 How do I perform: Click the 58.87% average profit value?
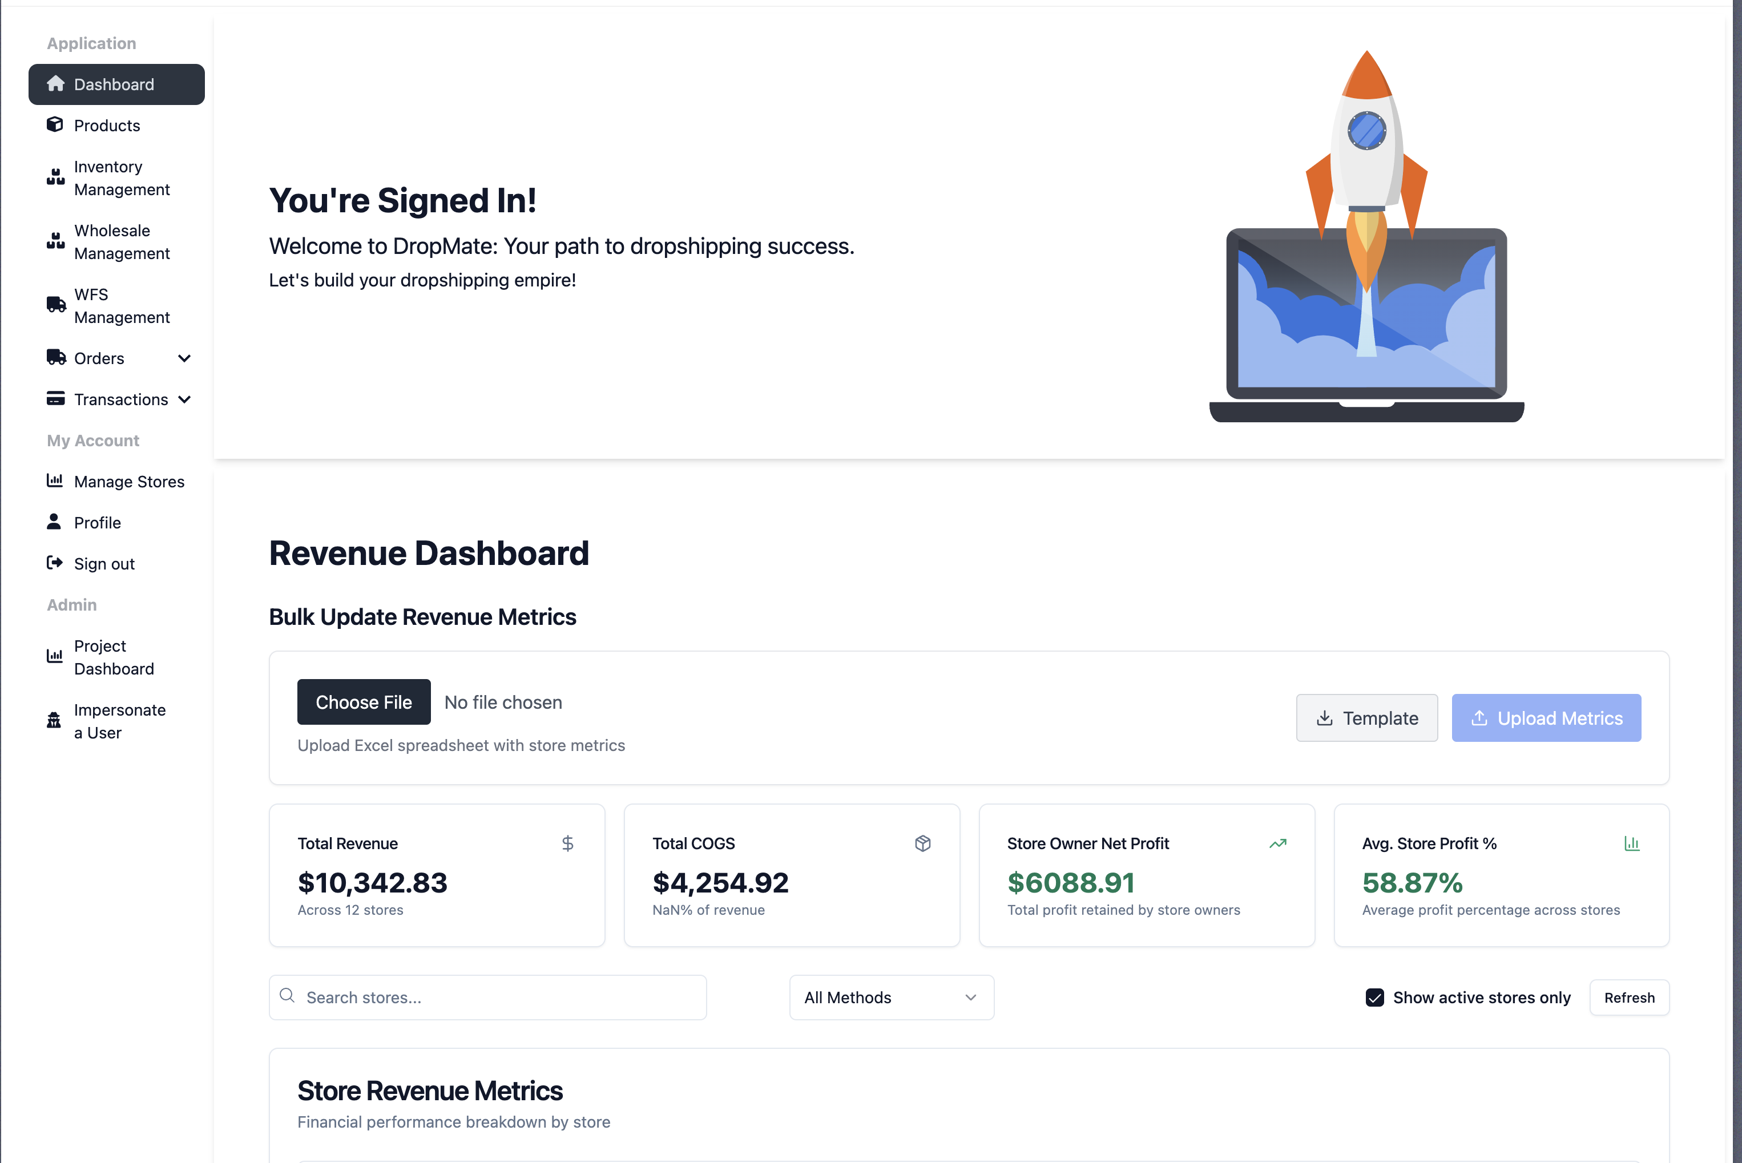click(1413, 883)
